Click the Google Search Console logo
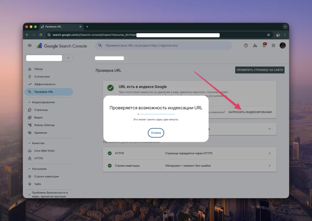The width and height of the screenshot is (312, 221). click(62, 46)
